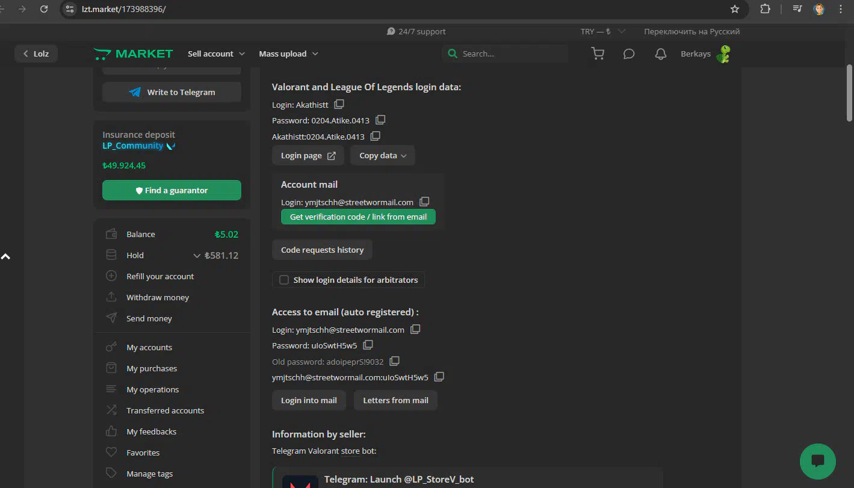Open Transferred accounts in sidebar
854x488 pixels.
tap(165, 410)
